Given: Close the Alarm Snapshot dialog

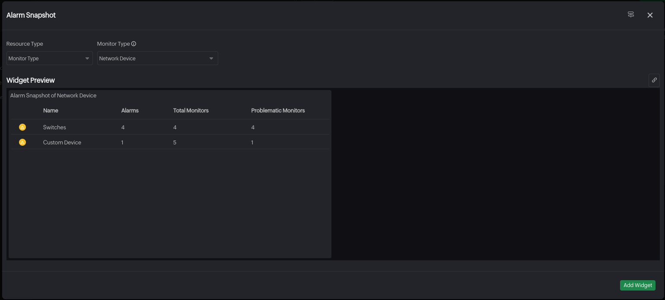Looking at the screenshot, I should point(650,15).
